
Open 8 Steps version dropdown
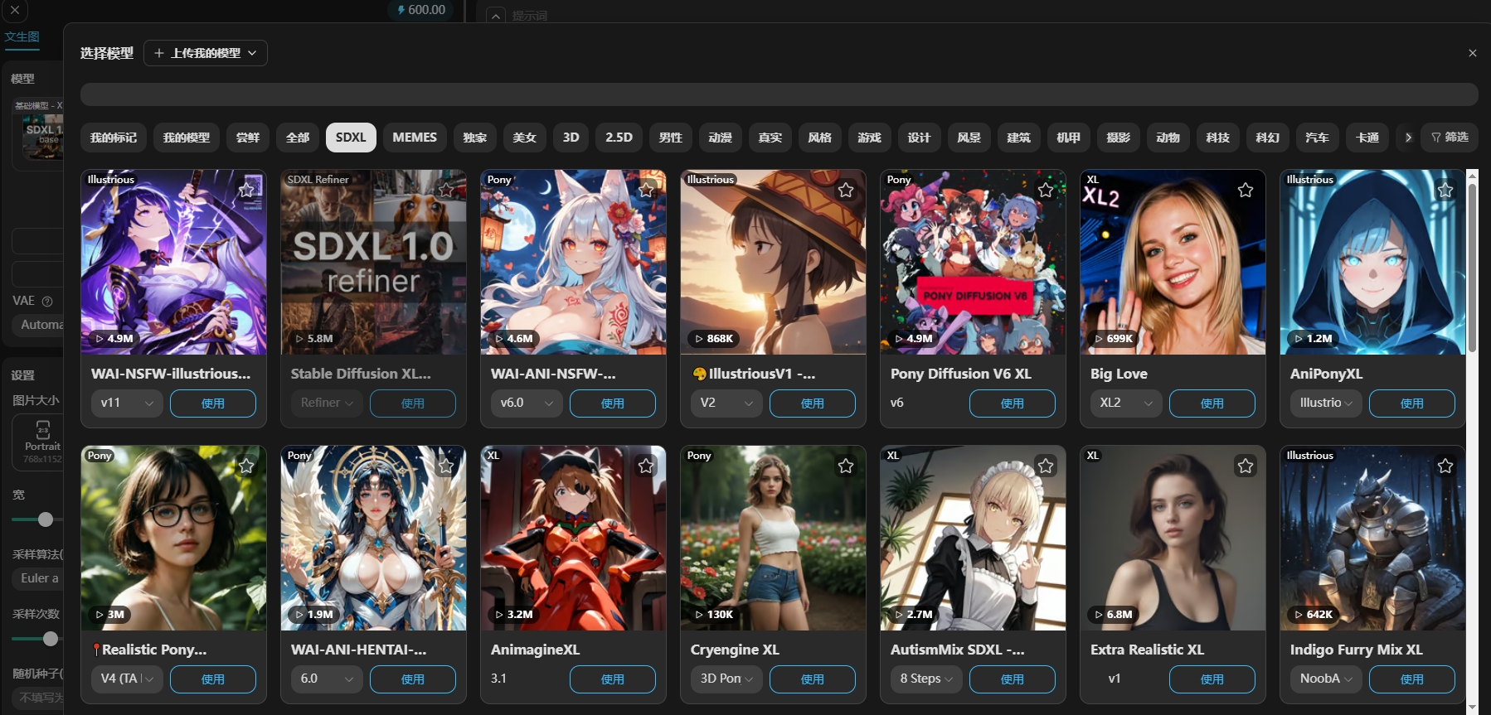tap(926, 679)
